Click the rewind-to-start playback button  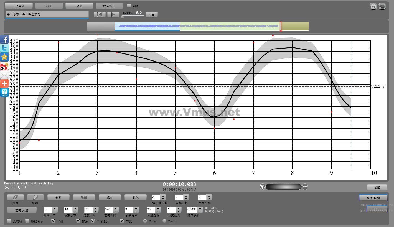[100, 14]
